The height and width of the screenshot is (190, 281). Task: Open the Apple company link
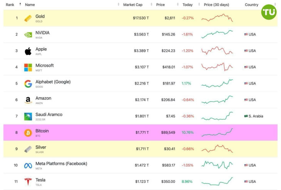[41, 49]
